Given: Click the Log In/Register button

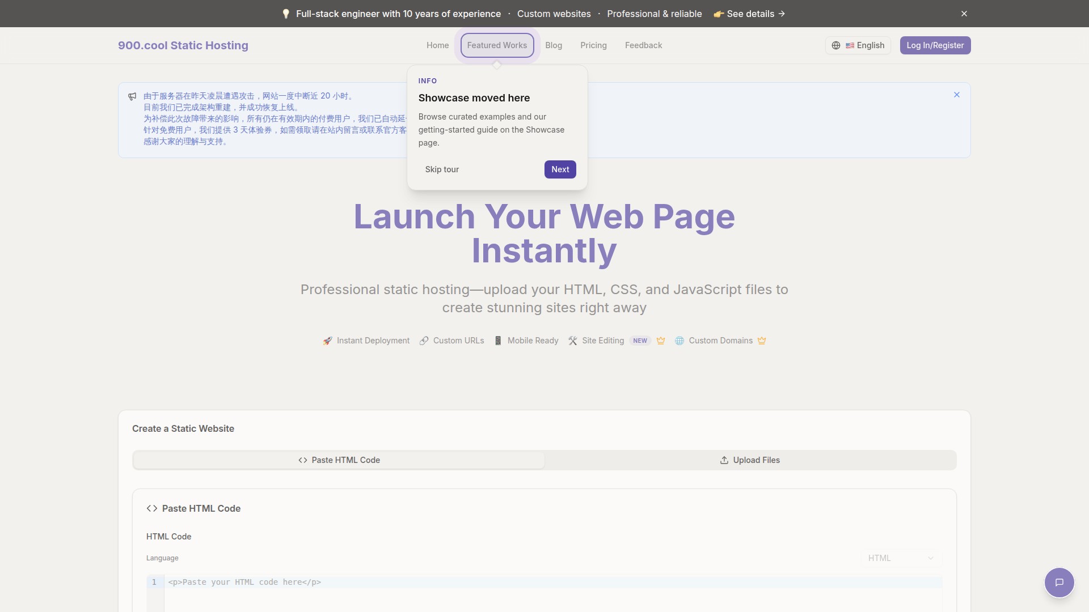Looking at the screenshot, I should pos(935,45).
